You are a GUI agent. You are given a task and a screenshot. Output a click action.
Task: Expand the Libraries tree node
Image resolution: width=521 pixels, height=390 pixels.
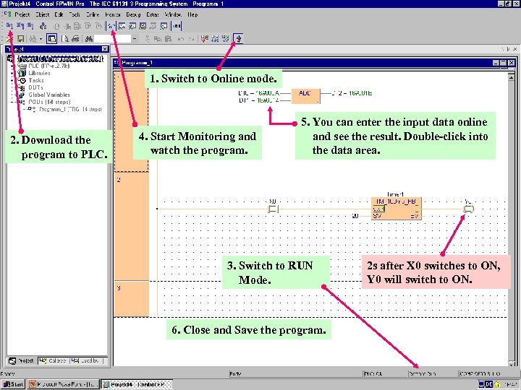tap(12, 73)
